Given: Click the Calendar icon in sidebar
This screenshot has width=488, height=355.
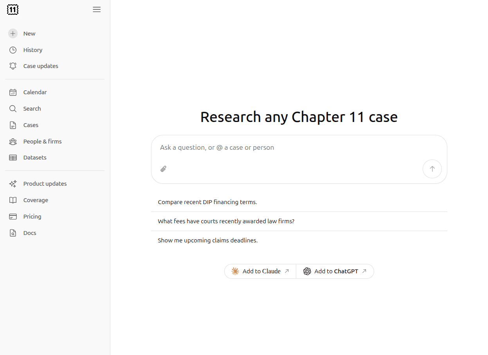Looking at the screenshot, I should tap(13, 92).
